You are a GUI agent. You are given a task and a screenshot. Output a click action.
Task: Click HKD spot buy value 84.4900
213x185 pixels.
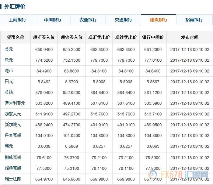pos(44,71)
